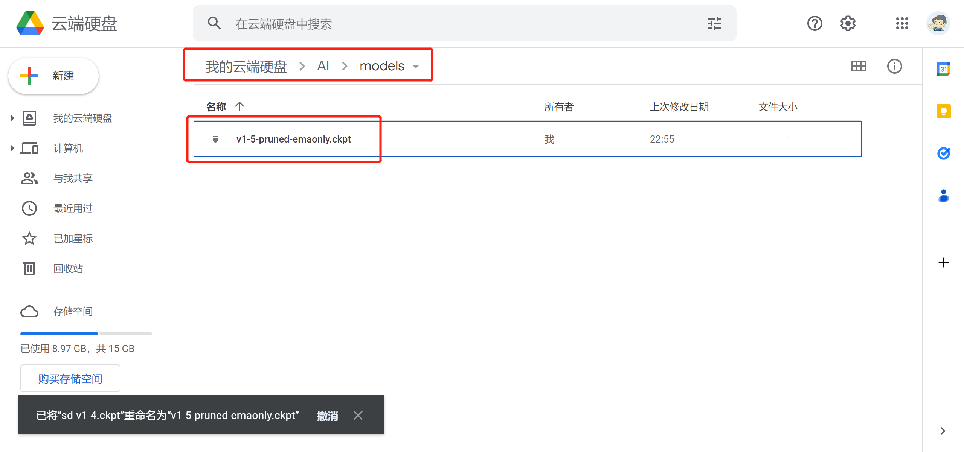The width and height of the screenshot is (964, 452).
Task: Get add-ons with plus icon
Action: (943, 262)
